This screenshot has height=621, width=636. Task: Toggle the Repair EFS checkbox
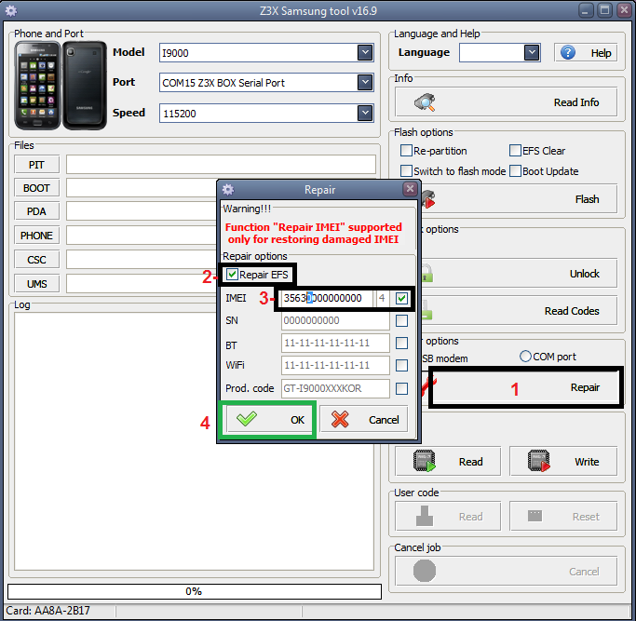(x=232, y=275)
